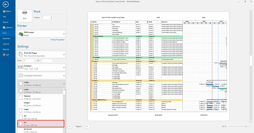Click the A3 page icon in list
The image size is (254, 133).
point(21,117)
